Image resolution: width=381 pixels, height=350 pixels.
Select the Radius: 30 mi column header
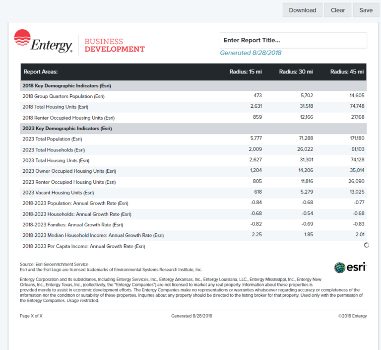[x=296, y=72]
